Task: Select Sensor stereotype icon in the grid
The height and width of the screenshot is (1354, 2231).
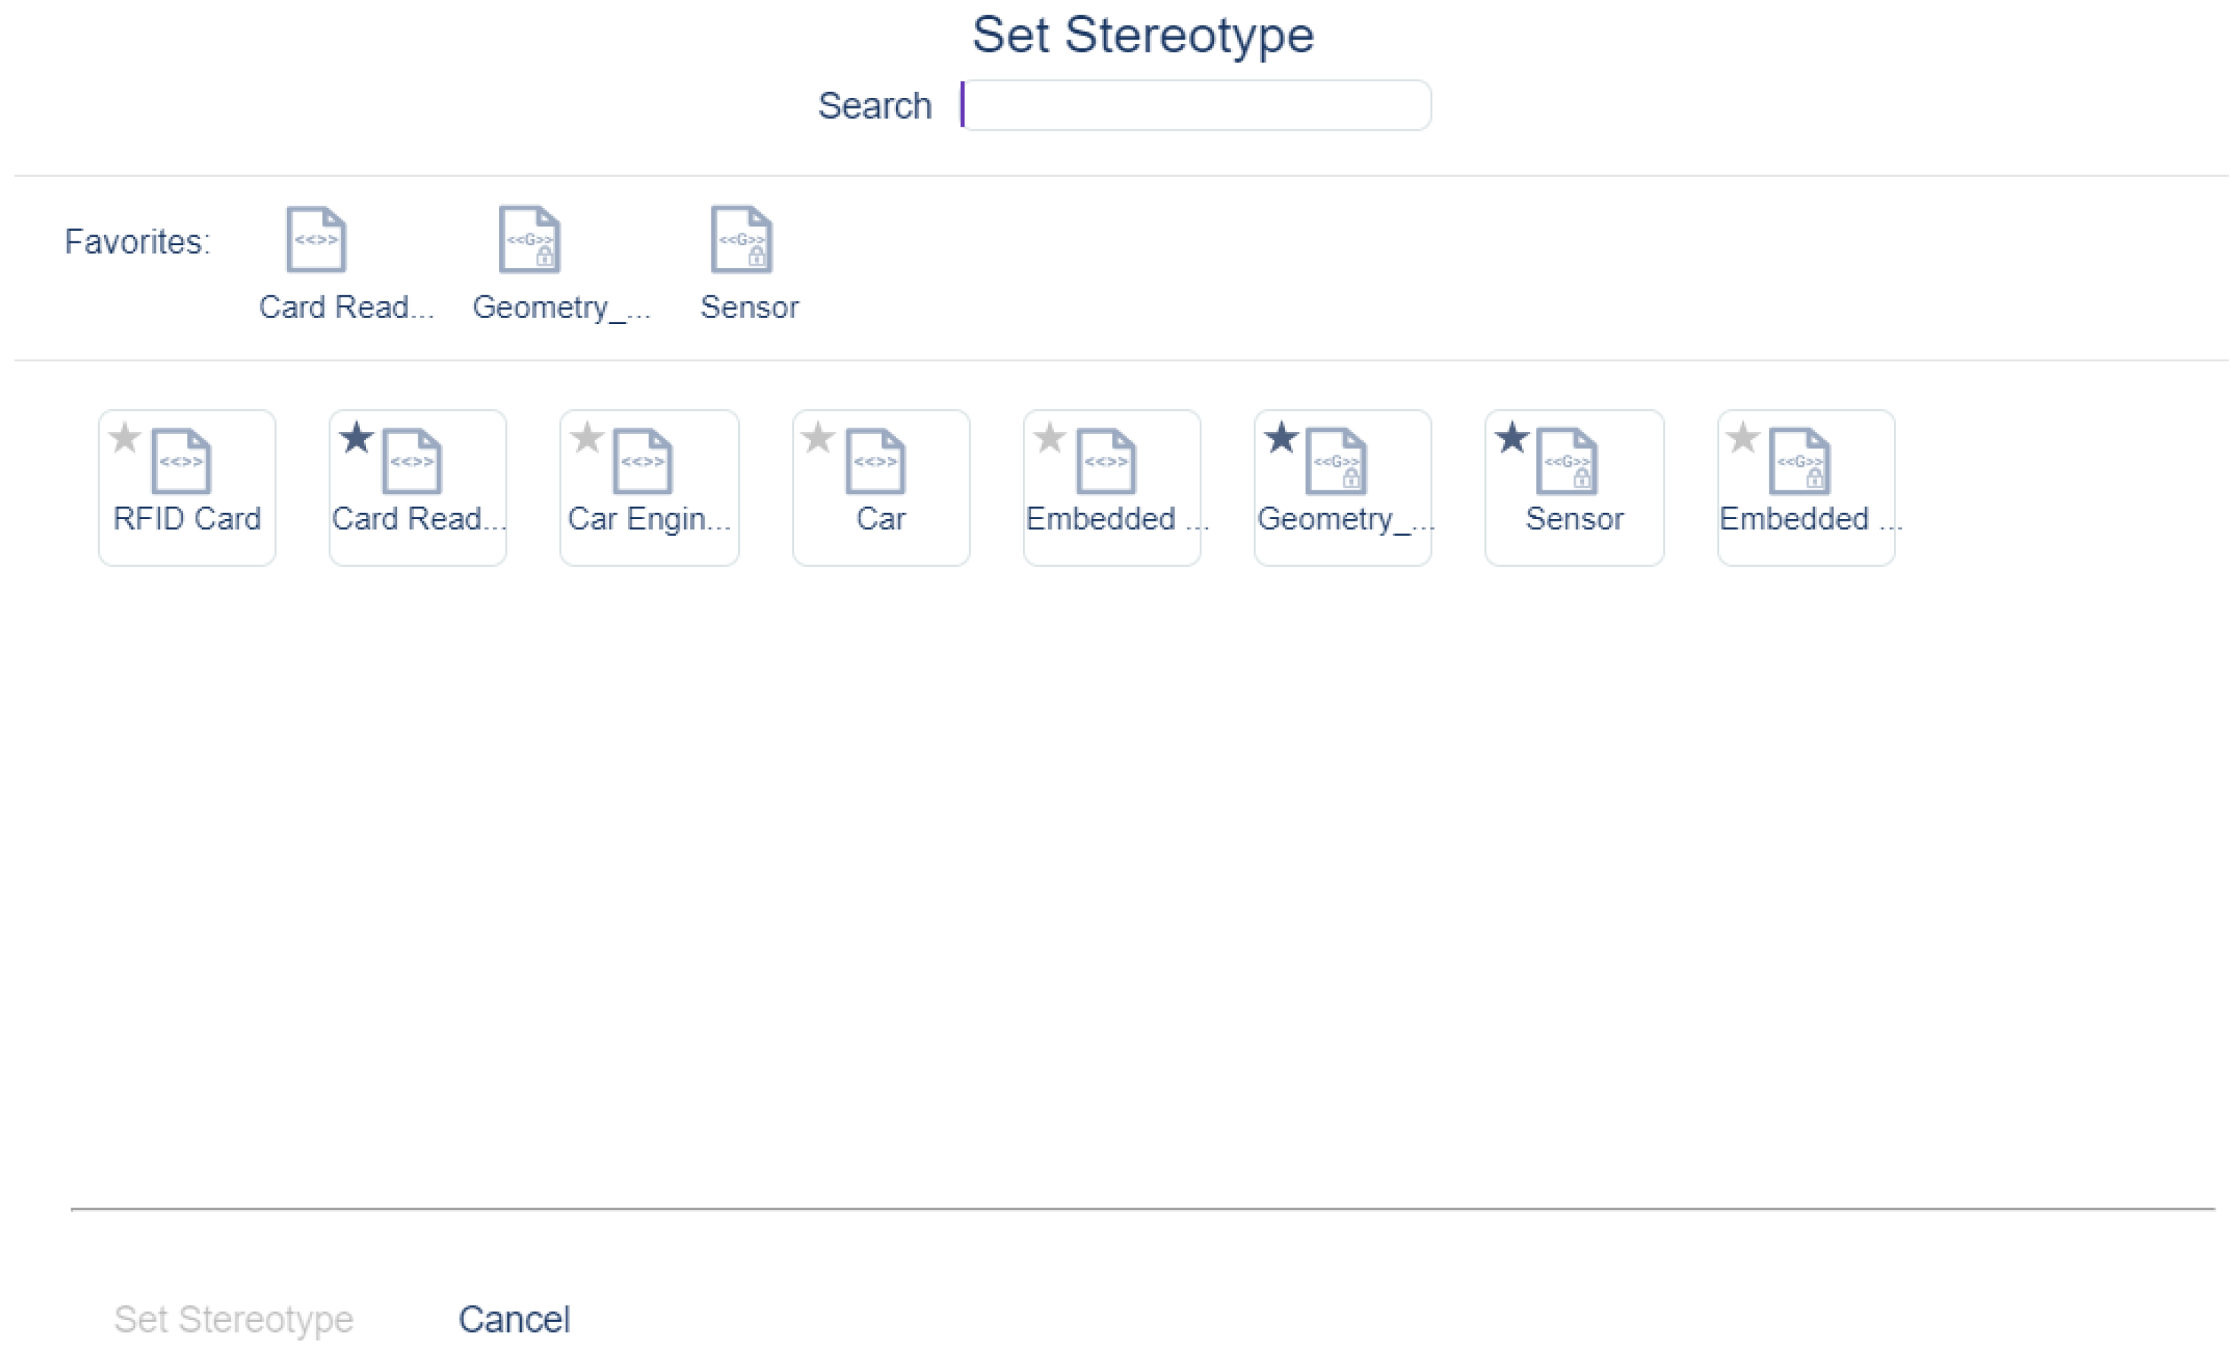Action: (1567, 461)
